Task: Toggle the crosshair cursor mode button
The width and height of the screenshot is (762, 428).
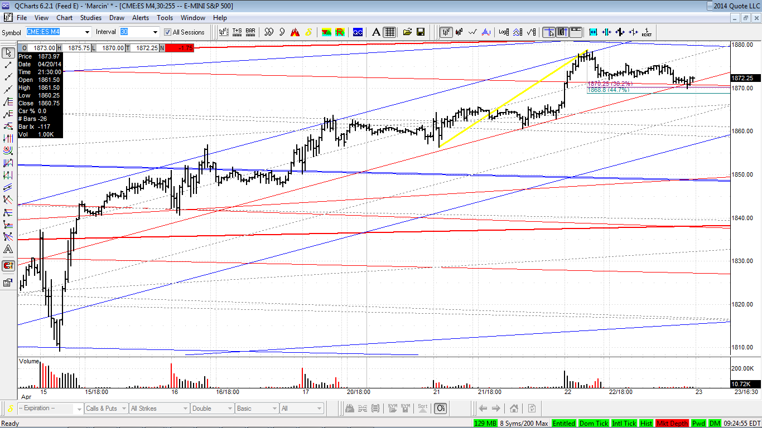Action: (x=549, y=32)
